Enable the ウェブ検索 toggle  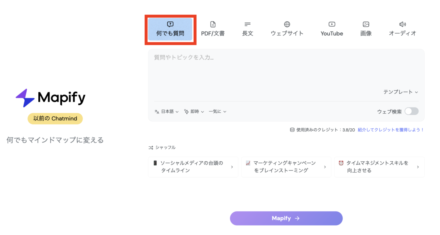[412, 111]
